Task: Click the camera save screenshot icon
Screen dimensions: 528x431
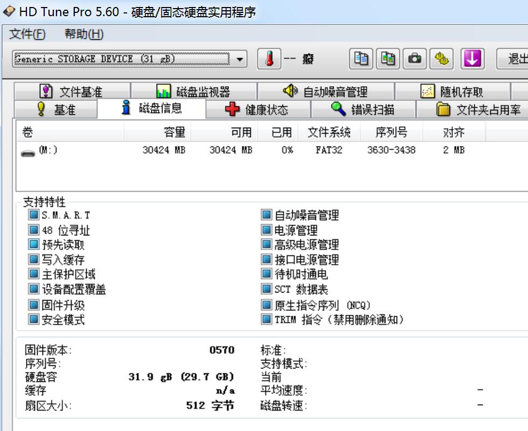Action: (414, 59)
